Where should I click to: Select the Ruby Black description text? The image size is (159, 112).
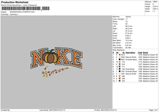click(130, 69)
